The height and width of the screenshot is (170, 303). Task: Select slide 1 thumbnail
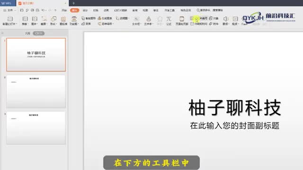click(36, 55)
